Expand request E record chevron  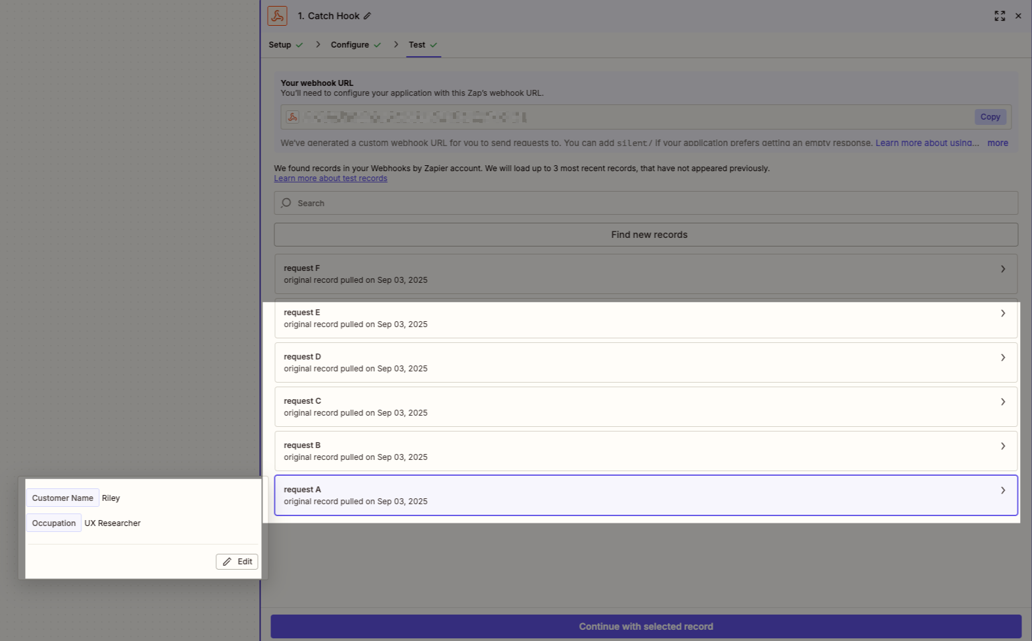pyautogui.click(x=1003, y=313)
